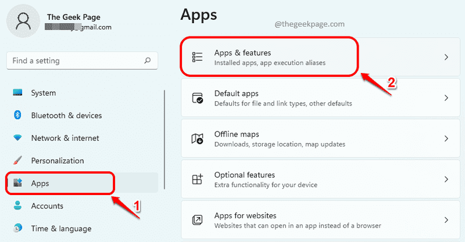Image resolution: width=465 pixels, height=242 pixels.
Task: Select Network & internet in sidebar
Action: [x=82, y=138]
